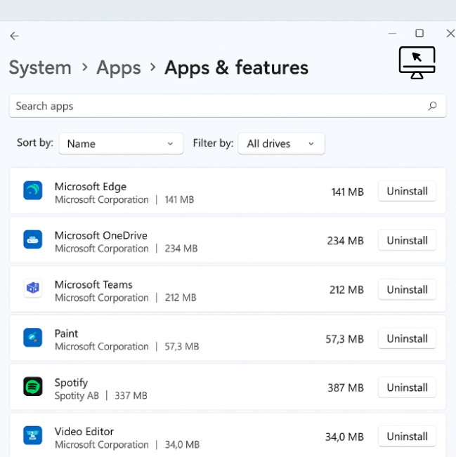Uninstall Spotify
This screenshot has width=456, height=457.
point(407,388)
